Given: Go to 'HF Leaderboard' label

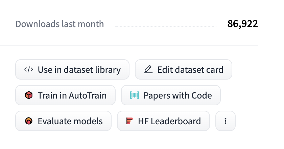Looking at the screenshot, I should click(169, 121).
